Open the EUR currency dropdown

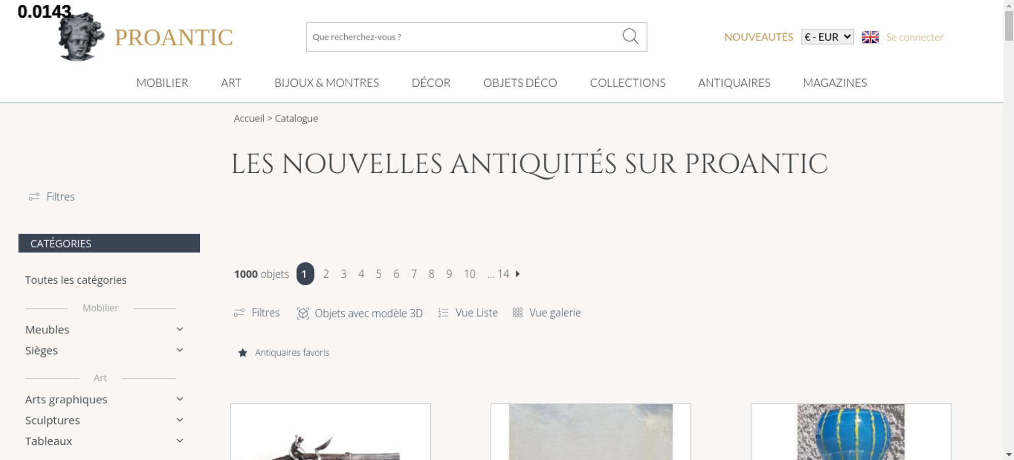pyautogui.click(x=827, y=37)
